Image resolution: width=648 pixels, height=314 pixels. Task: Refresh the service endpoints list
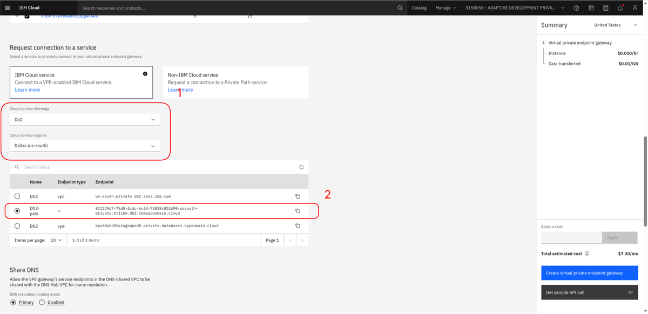tap(301, 167)
